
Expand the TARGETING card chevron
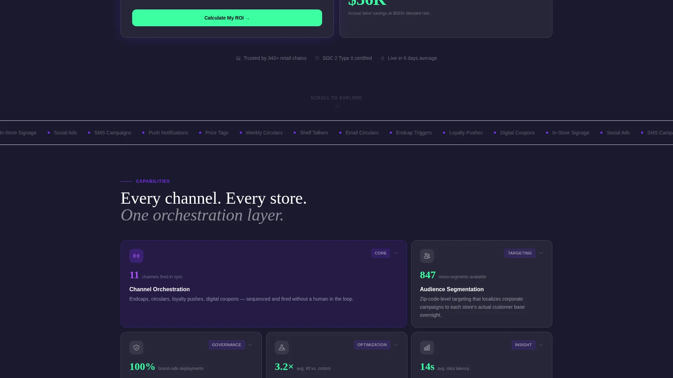pyautogui.click(x=541, y=253)
